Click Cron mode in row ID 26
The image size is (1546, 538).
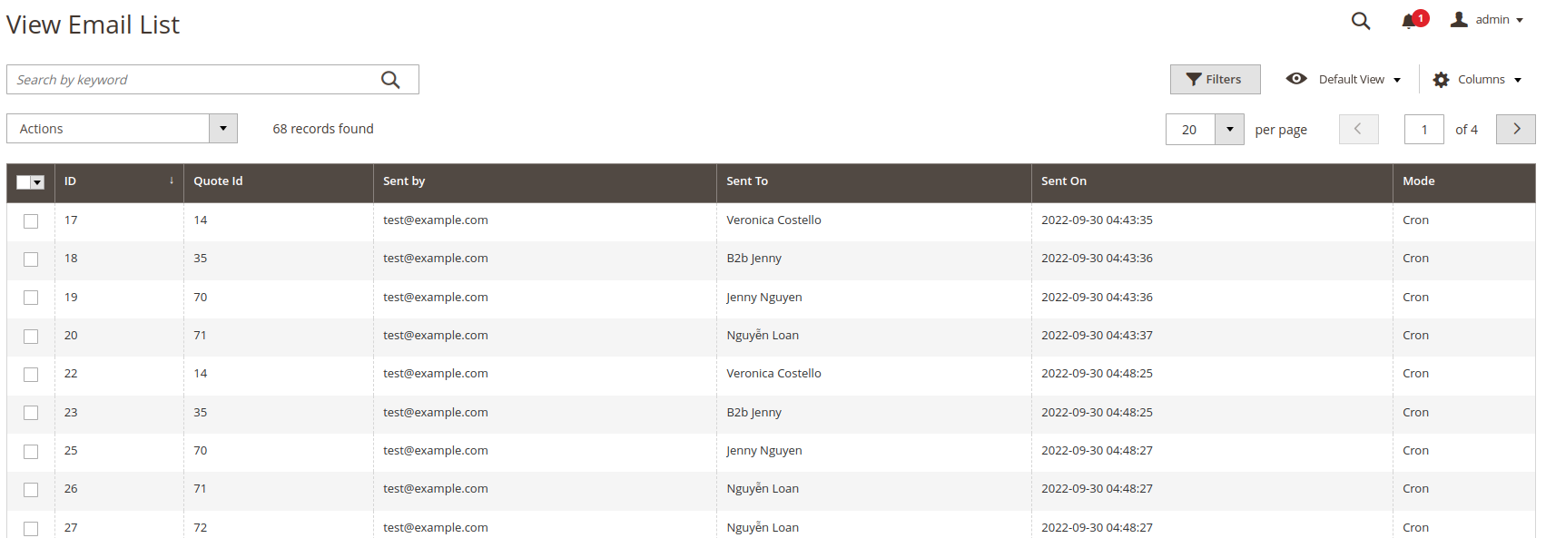pyautogui.click(x=1415, y=489)
